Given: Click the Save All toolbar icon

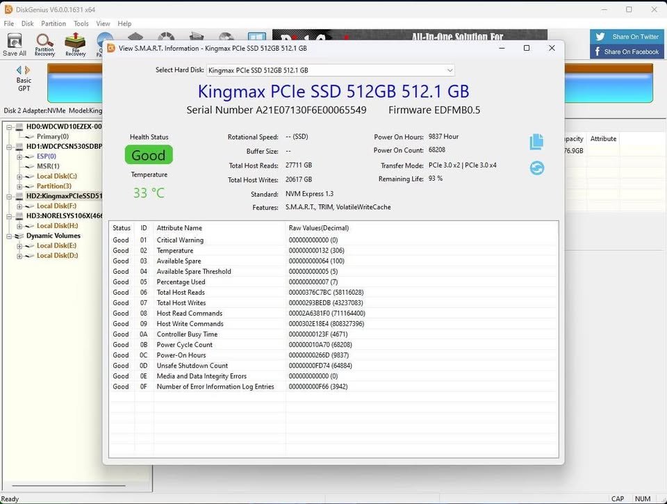Looking at the screenshot, I should click(x=15, y=44).
